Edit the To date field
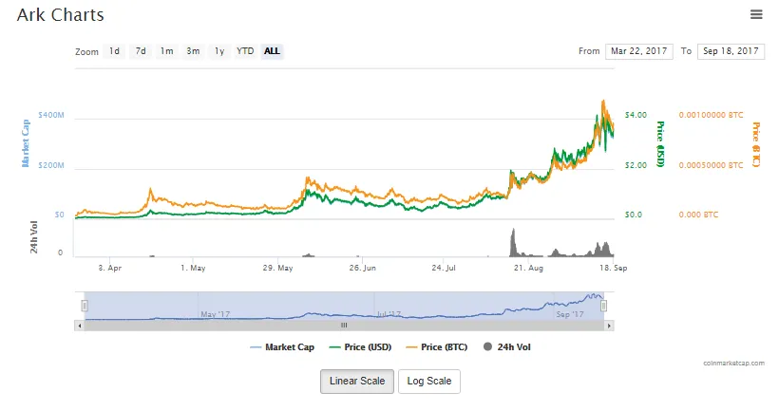 tap(731, 51)
